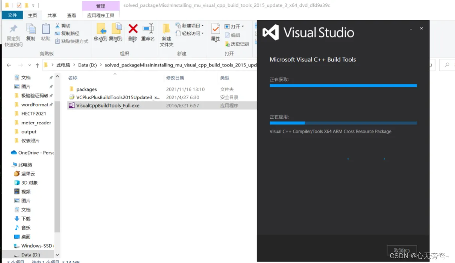455x263 pixels.
Task: Click the 属性 properties icon
Action: coord(215,29)
